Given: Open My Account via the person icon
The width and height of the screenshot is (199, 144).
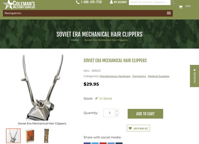Looking at the screenshot, I should (111, 2).
